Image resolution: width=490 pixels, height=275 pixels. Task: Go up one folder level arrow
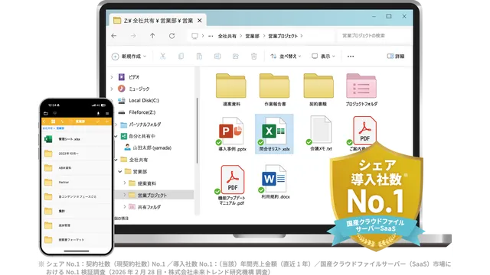pos(152,36)
